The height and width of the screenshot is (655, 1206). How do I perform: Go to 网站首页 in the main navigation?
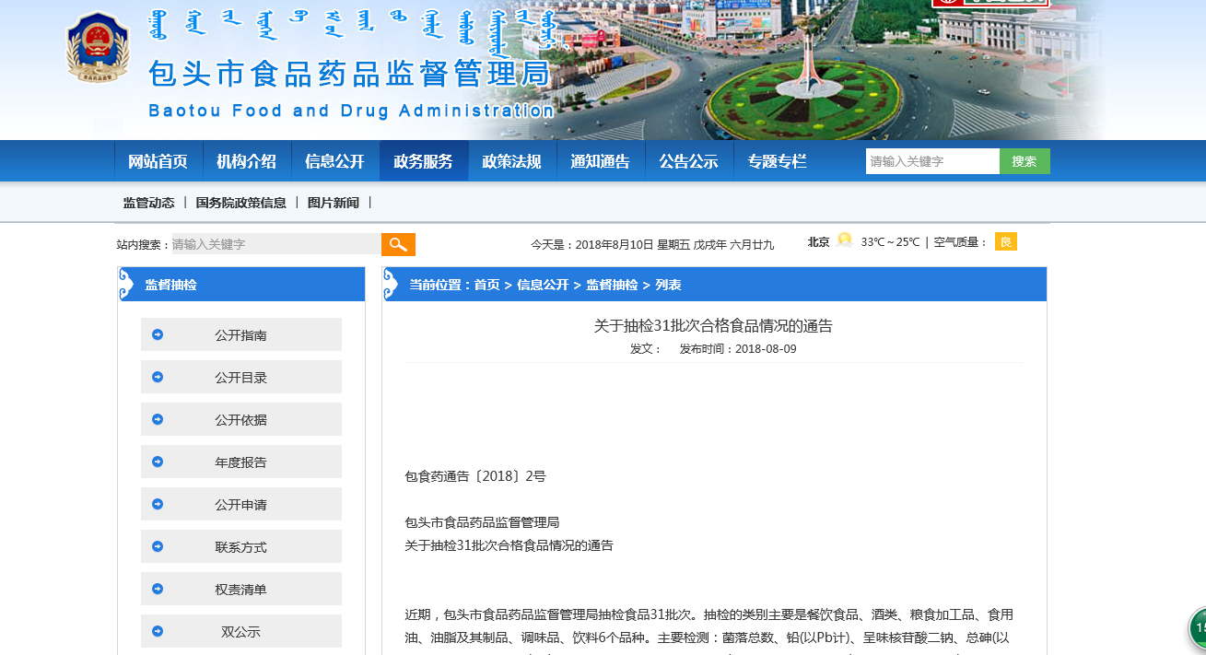pos(158,161)
